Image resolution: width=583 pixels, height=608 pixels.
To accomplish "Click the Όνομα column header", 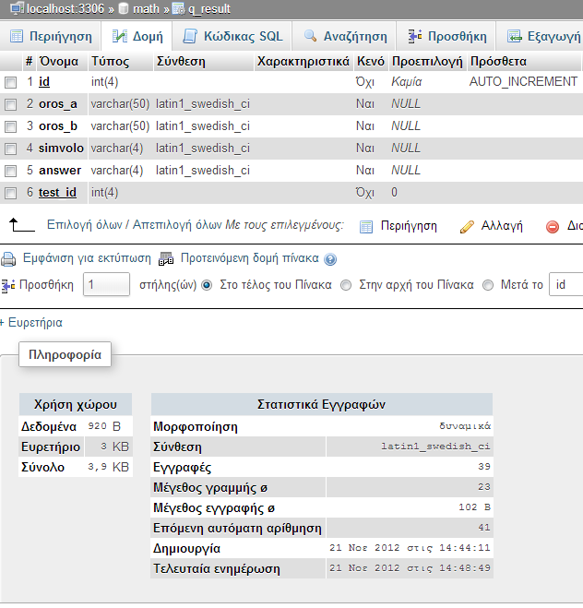I will [x=59, y=62].
